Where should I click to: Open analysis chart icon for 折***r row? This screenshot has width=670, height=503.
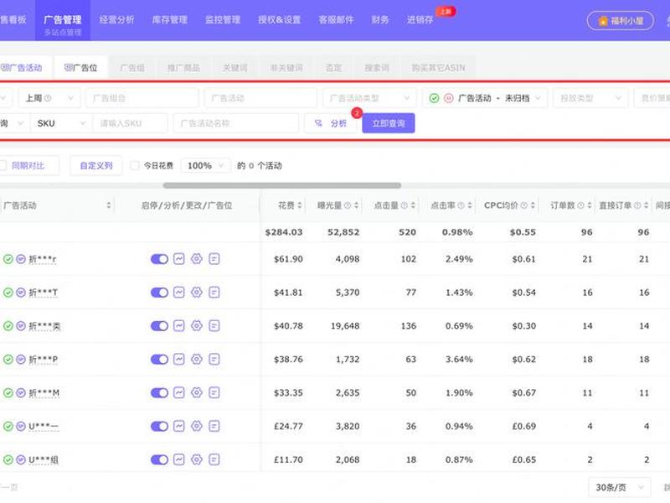click(x=179, y=259)
